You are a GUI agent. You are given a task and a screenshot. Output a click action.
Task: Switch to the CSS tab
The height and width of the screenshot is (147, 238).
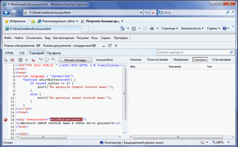click(22, 53)
